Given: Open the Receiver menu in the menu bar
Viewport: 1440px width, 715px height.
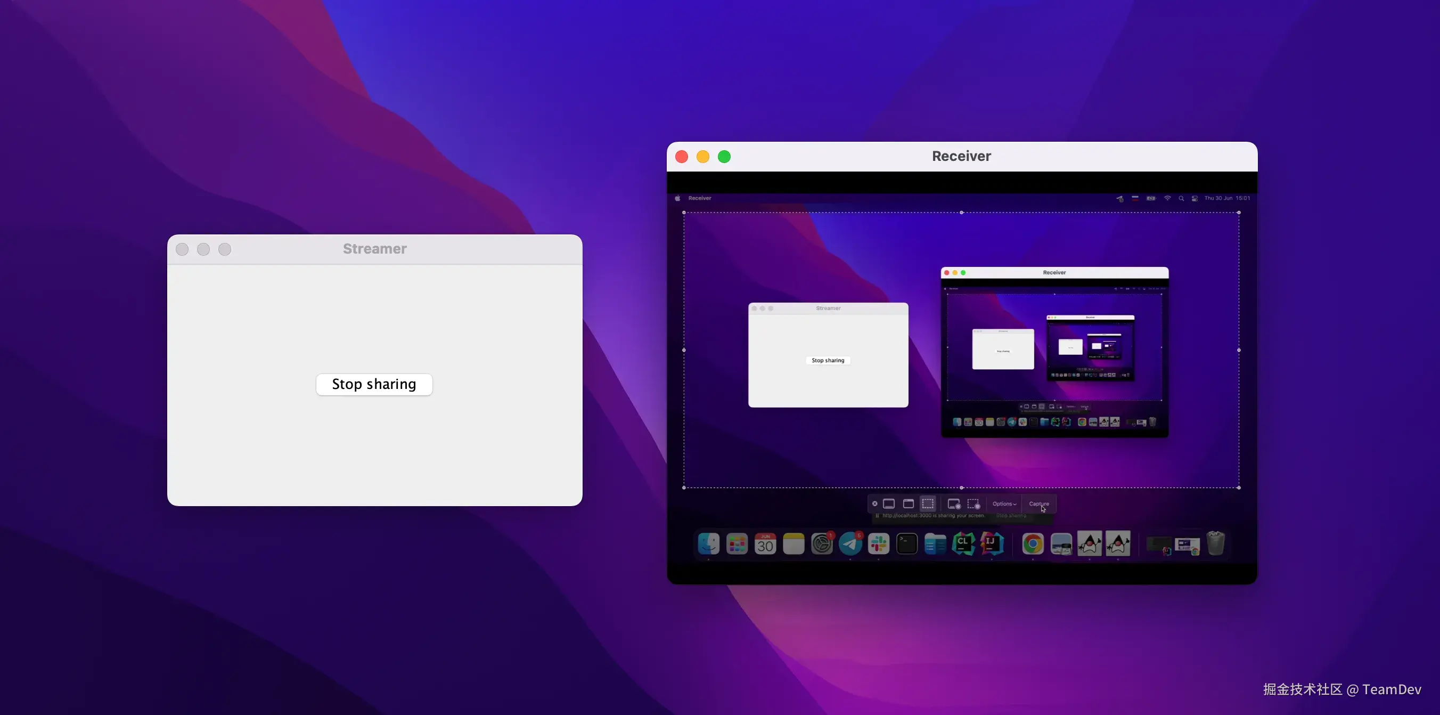Looking at the screenshot, I should [x=700, y=199].
